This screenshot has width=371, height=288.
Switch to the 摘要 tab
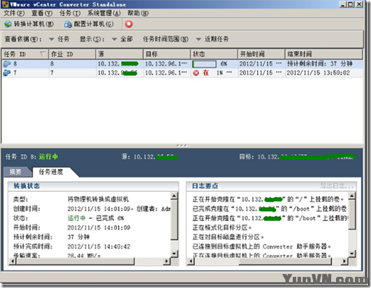coord(15,172)
